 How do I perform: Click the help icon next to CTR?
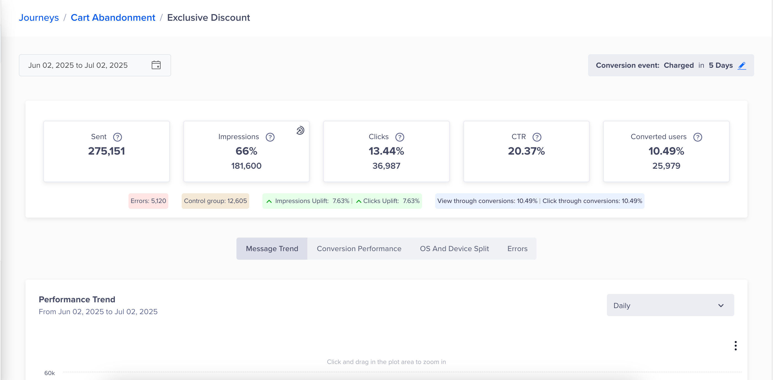click(x=537, y=137)
